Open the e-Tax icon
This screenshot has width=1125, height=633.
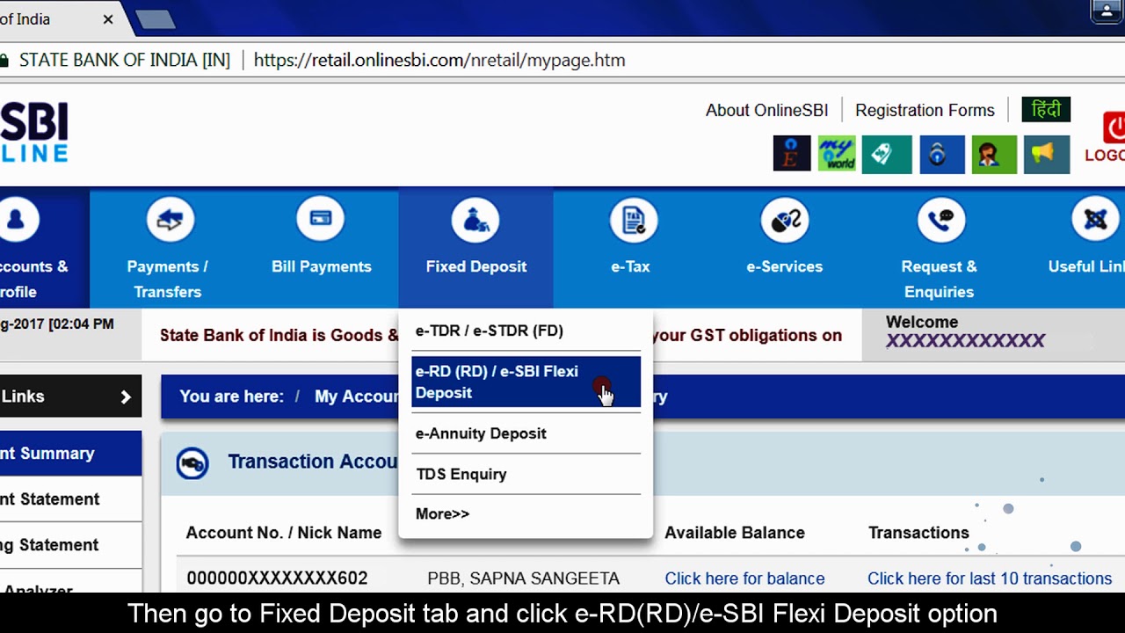[x=633, y=220]
